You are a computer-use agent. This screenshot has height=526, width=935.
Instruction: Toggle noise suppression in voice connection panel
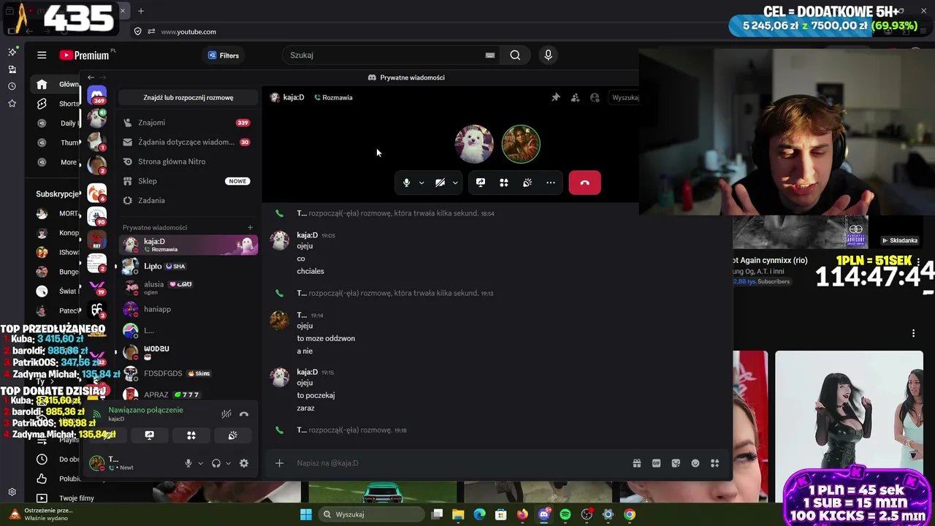click(226, 414)
